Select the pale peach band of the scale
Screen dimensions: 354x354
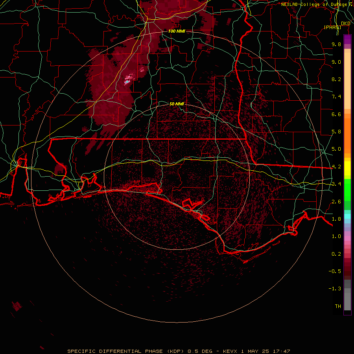[x=347, y=81]
